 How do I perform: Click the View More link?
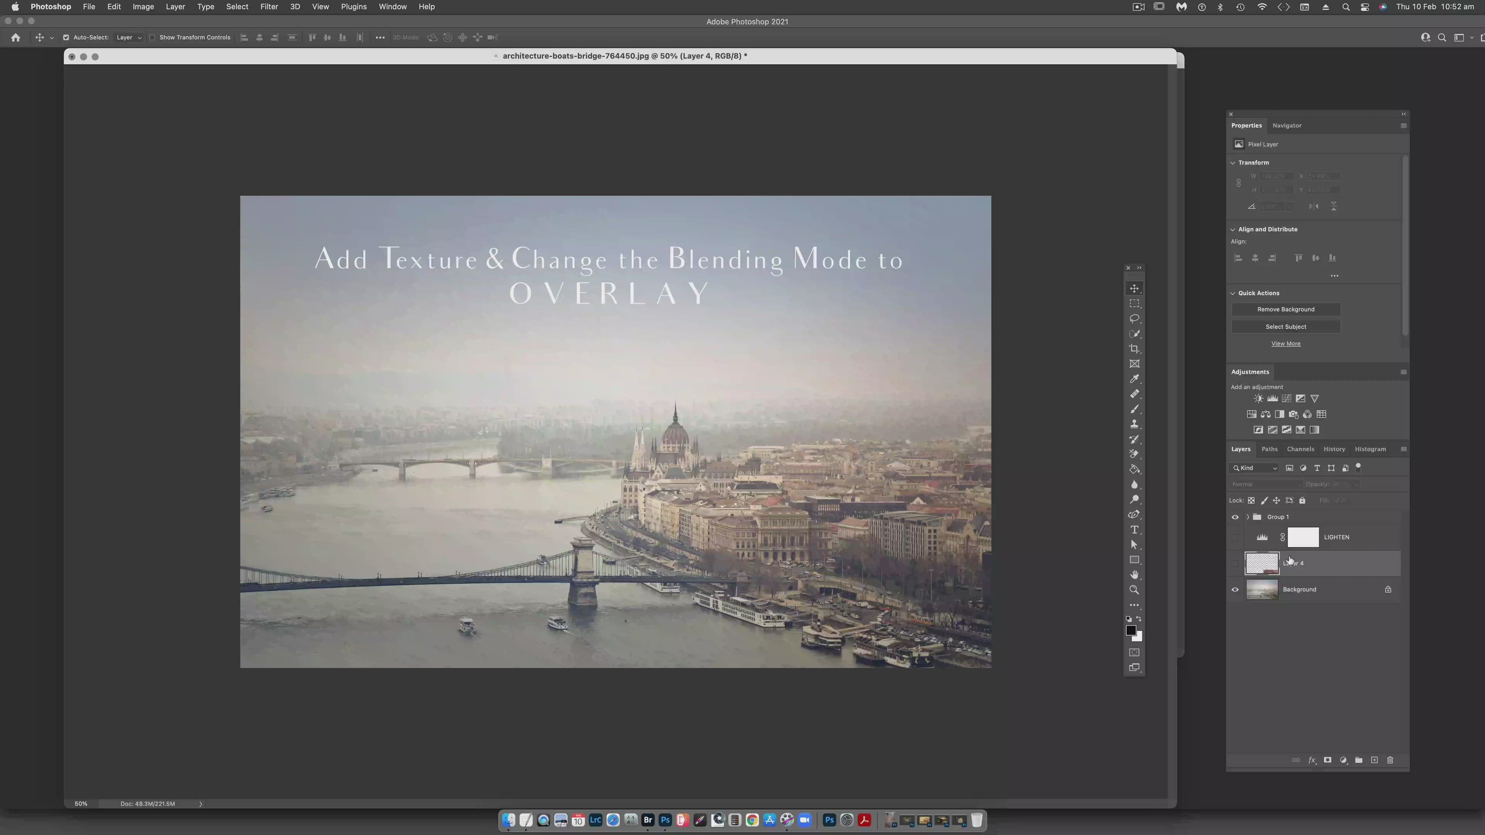(1285, 343)
